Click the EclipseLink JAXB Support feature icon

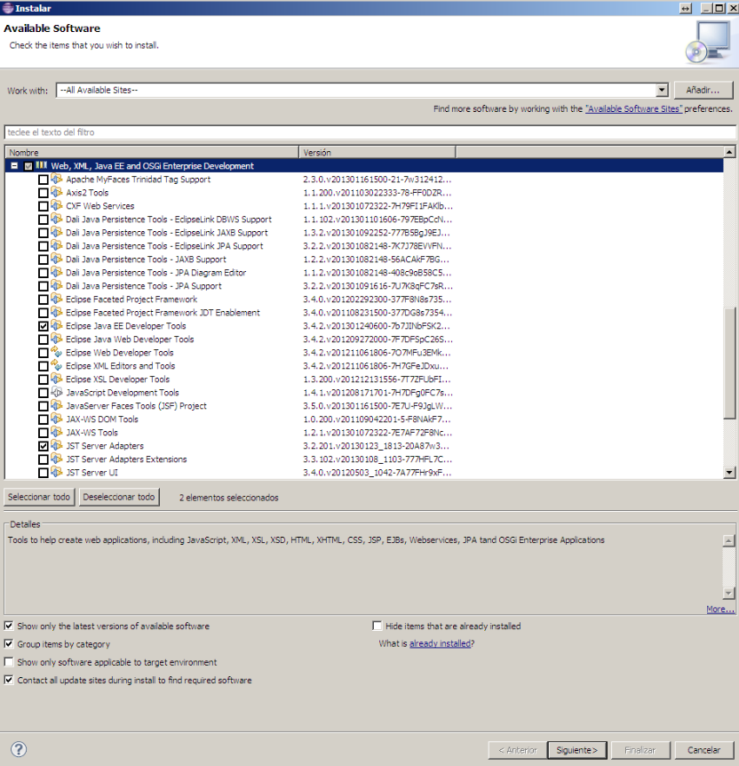tap(57, 233)
